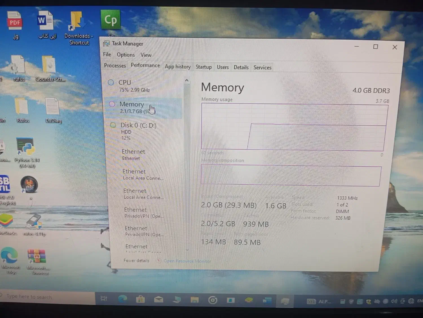Open the File menu
Viewport: 423px width, 318px height.
pyautogui.click(x=107, y=54)
